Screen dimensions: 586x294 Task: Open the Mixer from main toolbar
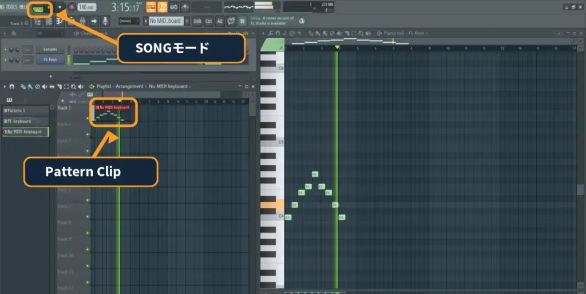click(82, 21)
